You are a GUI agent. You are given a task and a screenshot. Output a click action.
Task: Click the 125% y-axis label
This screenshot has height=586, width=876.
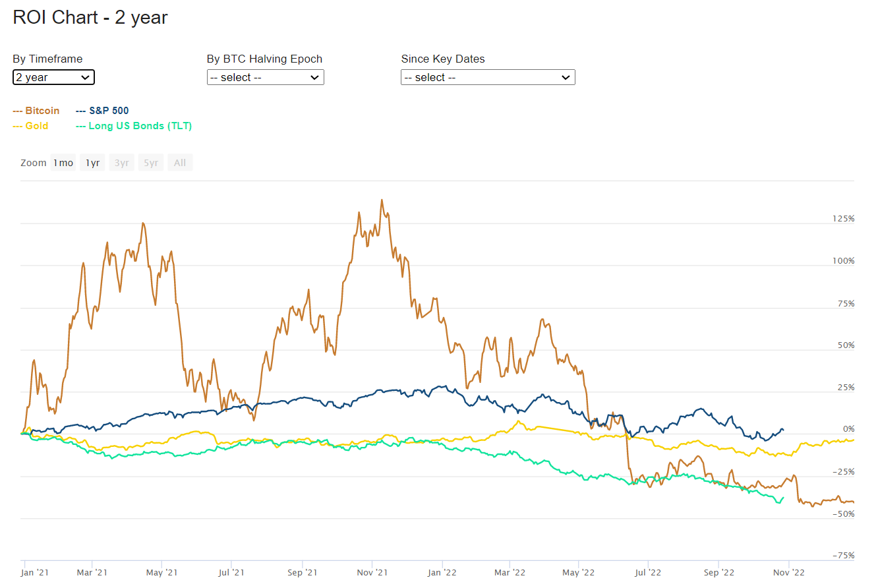(x=843, y=219)
